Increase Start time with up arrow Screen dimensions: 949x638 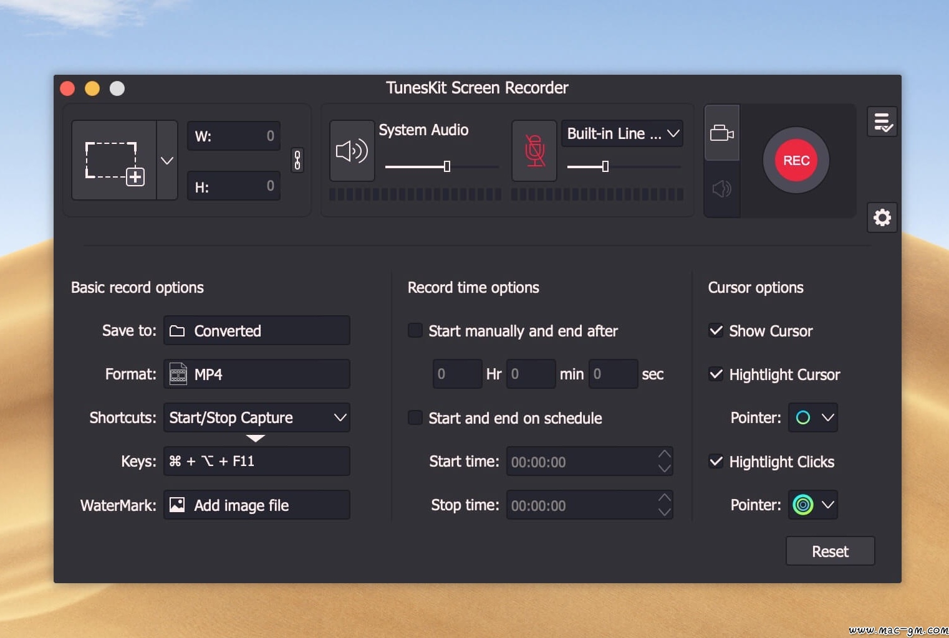[665, 454]
